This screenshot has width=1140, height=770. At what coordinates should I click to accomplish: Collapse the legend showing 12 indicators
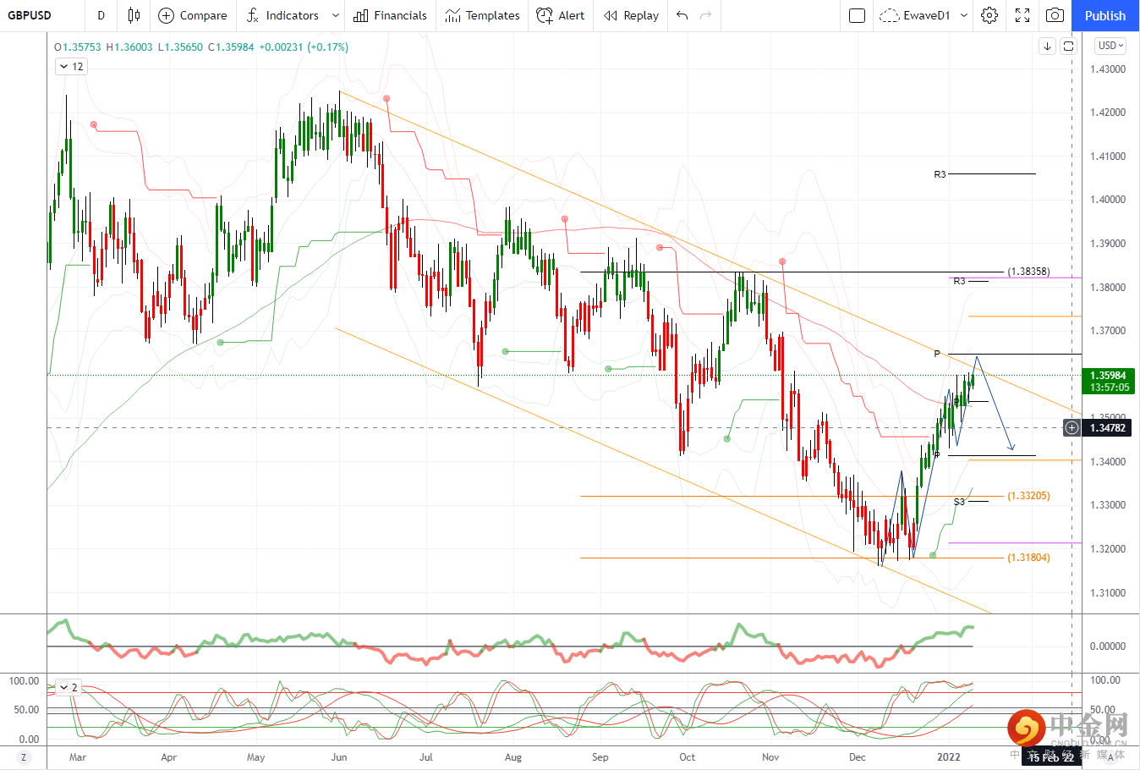71,67
